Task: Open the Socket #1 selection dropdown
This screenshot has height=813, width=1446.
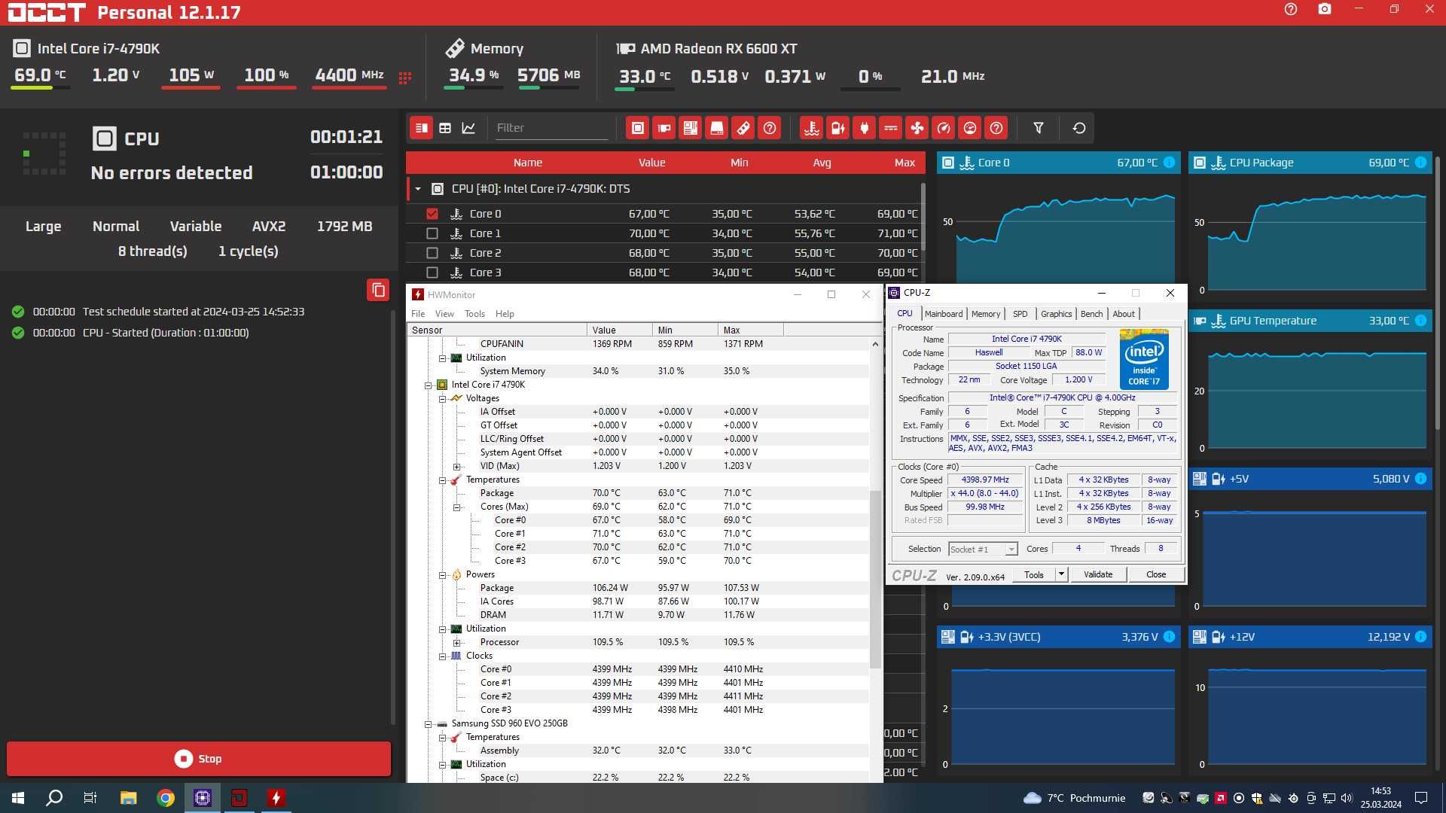Action: (983, 550)
